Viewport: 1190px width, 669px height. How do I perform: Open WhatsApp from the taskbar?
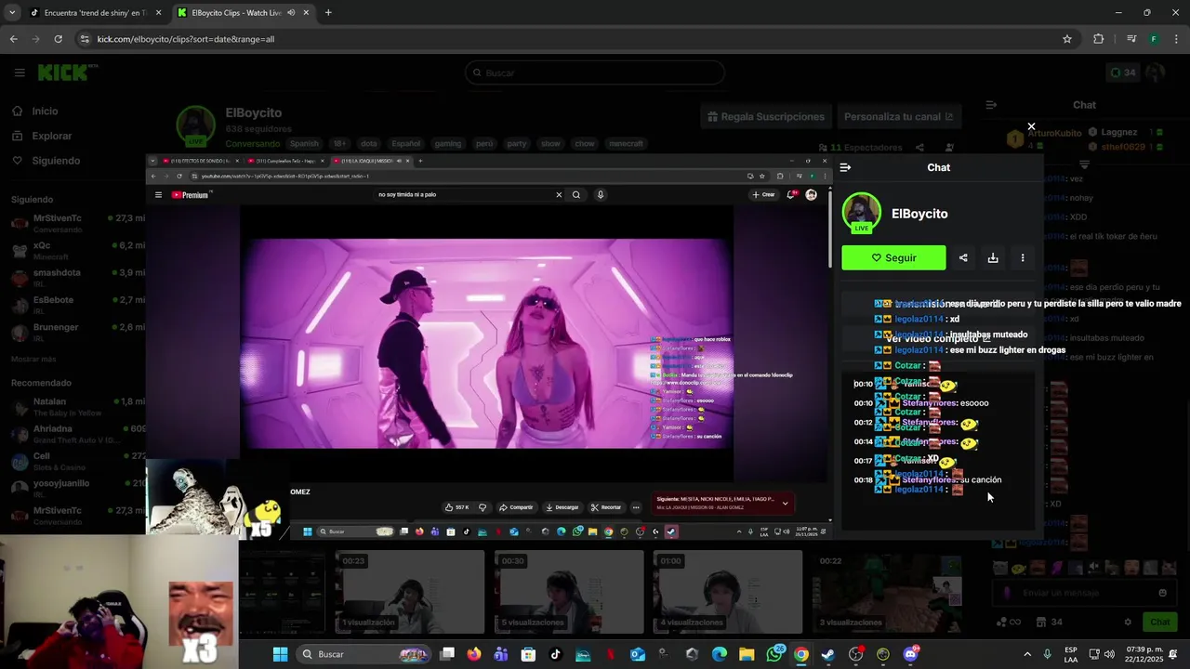pyautogui.click(x=774, y=654)
